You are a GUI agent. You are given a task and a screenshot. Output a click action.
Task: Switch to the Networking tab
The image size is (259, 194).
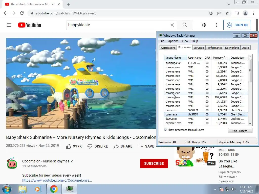(x=232, y=48)
